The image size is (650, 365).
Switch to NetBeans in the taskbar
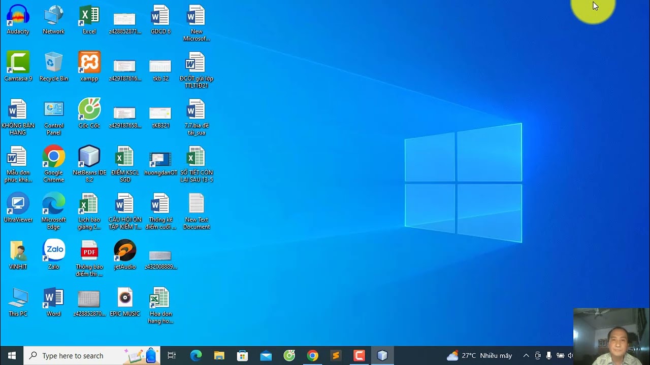pos(382,355)
